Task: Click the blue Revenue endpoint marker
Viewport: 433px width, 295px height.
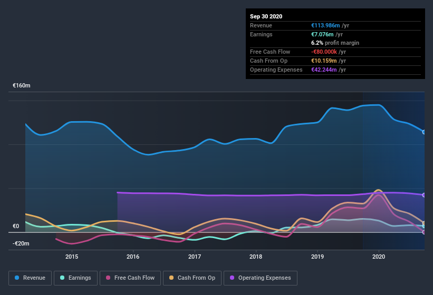Action: click(424, 132)
